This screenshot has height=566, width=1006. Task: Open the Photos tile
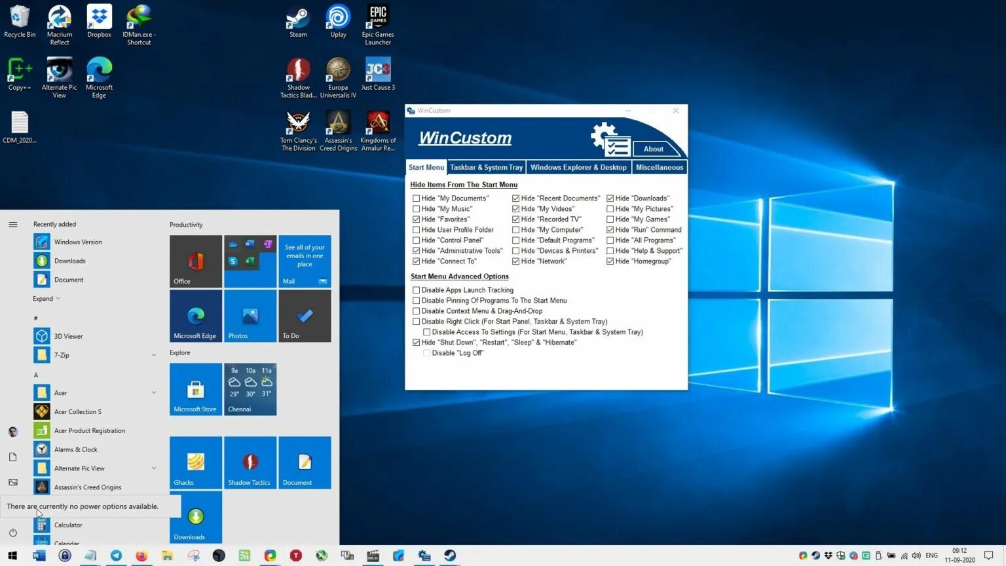coord(250,316)
